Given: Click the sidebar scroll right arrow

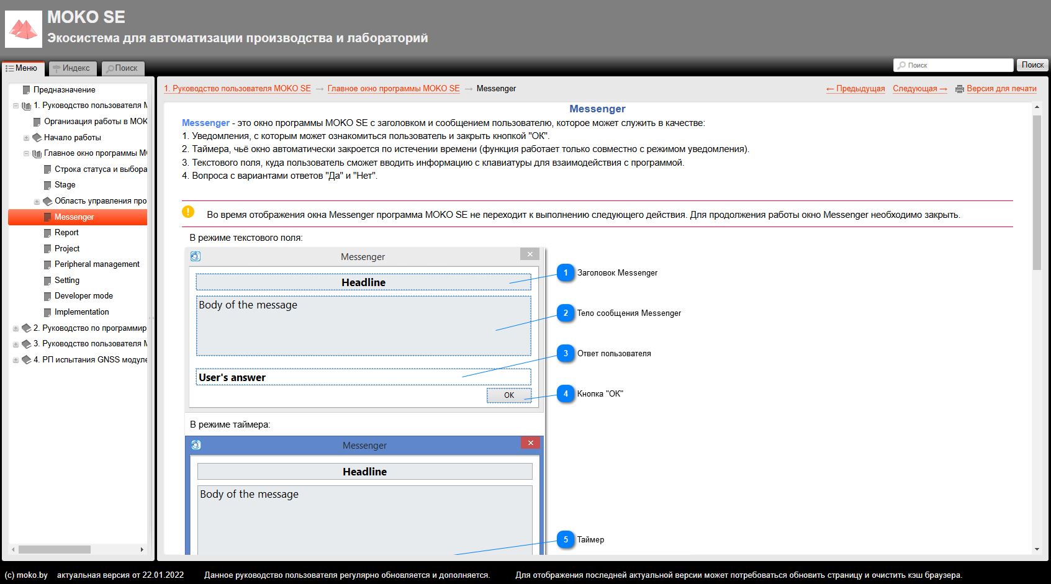Looking at the screenshot, I should [142, 550].
